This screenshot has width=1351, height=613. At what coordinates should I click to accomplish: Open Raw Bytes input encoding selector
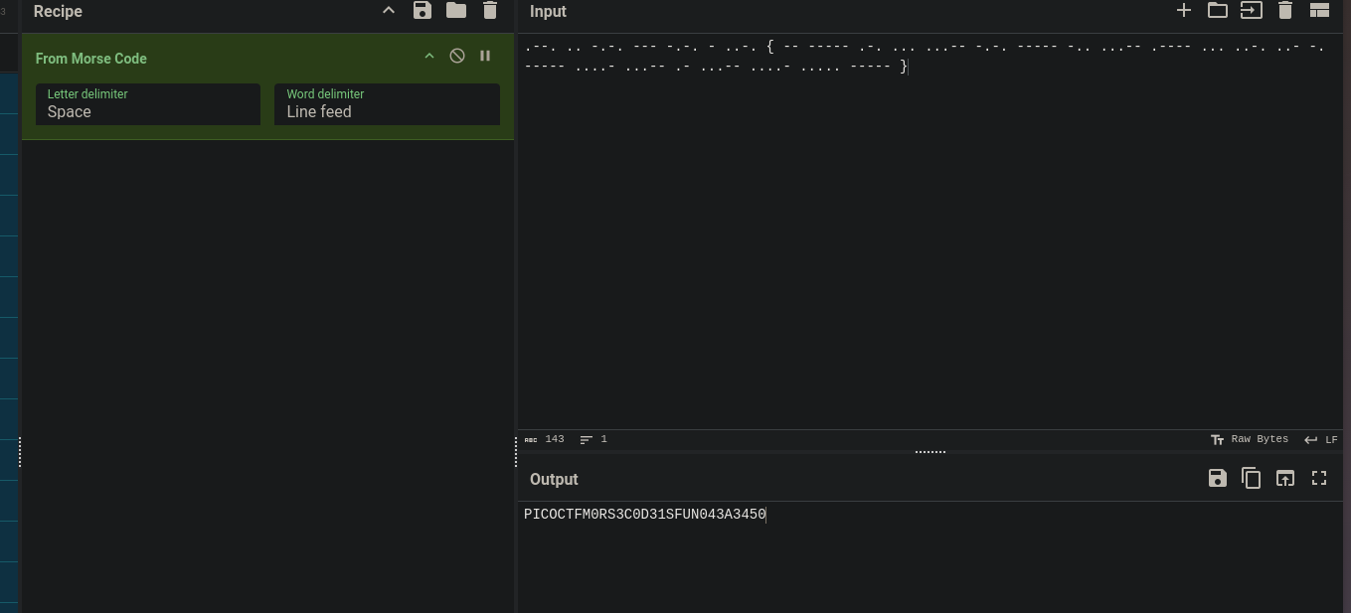1249,439
